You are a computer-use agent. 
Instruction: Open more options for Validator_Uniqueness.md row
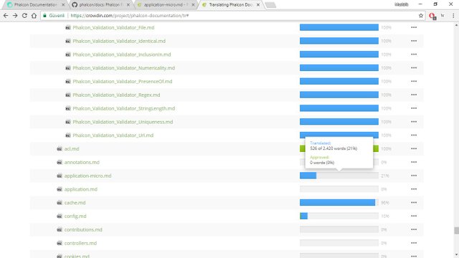tap(414, 121)
